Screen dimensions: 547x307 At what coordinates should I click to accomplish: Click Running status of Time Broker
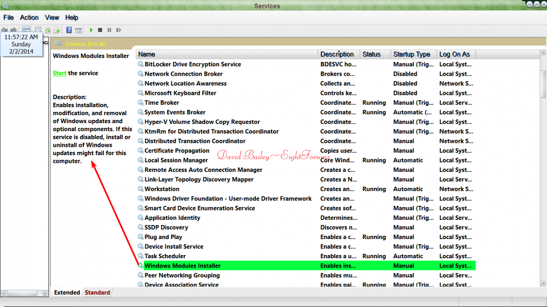pyautogui.click(x=374, y=103)
